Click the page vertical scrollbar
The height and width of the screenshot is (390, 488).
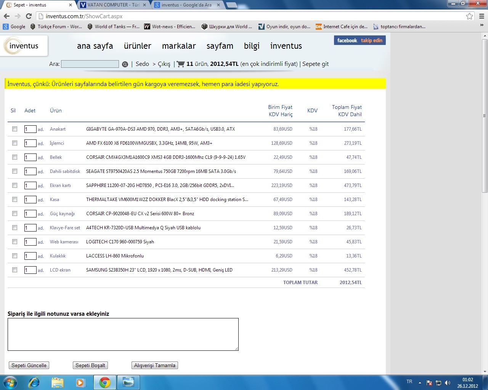click(485, 116)
